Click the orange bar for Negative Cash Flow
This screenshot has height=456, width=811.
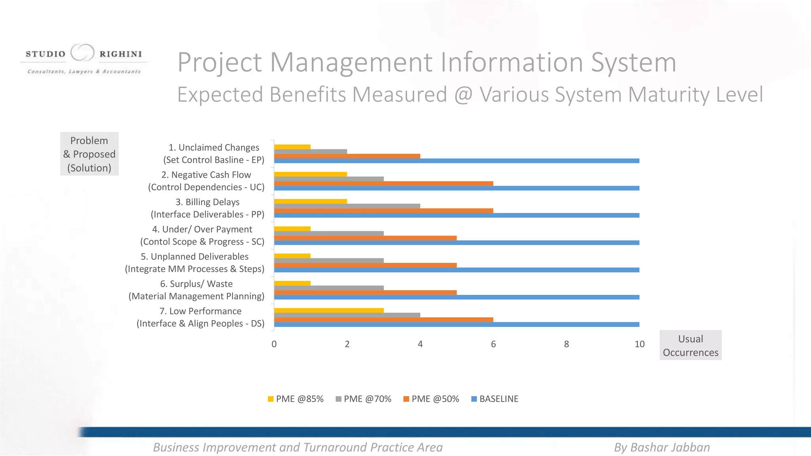pyautogui.click(x=384, y=183)
